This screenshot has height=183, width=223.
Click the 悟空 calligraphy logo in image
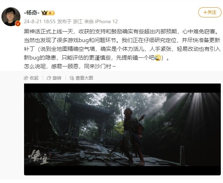(x=39, y=157)
